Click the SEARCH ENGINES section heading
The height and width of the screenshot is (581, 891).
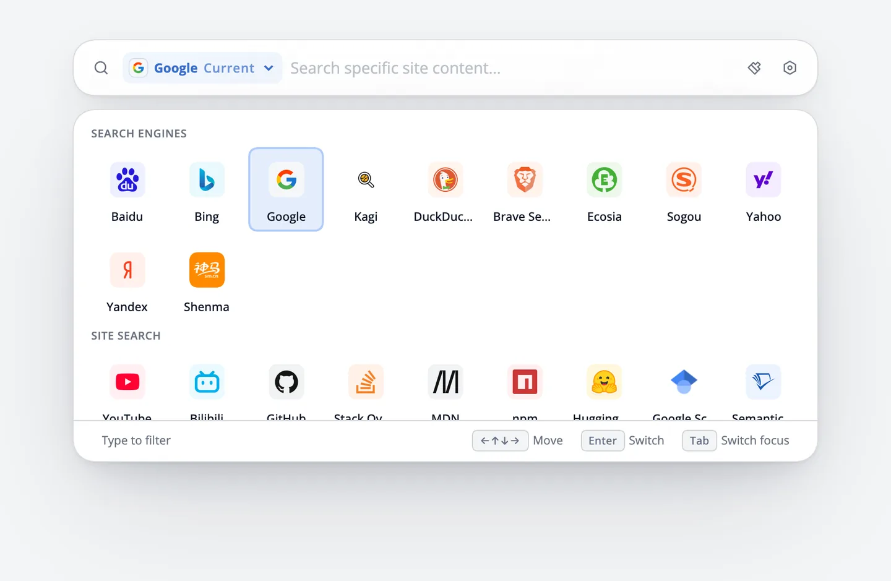[x=139, y=134]
